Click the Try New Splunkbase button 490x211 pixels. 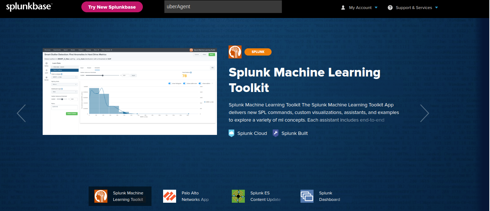pyautogui.click(x=112, y=7)
